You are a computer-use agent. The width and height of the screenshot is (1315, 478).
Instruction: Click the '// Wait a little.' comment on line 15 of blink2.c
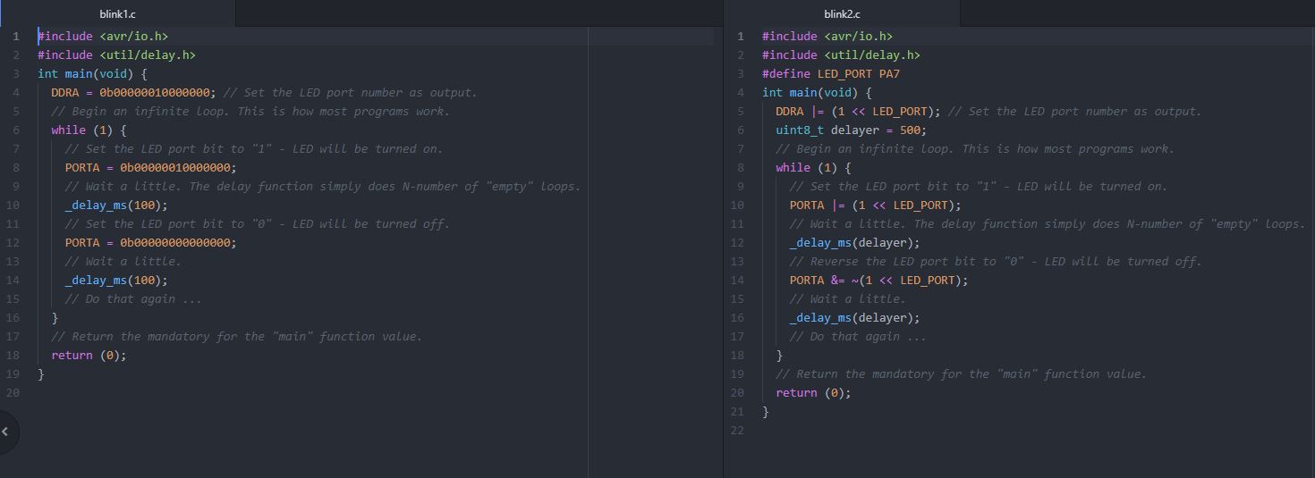pyautogui.click(x=847, y=299)
